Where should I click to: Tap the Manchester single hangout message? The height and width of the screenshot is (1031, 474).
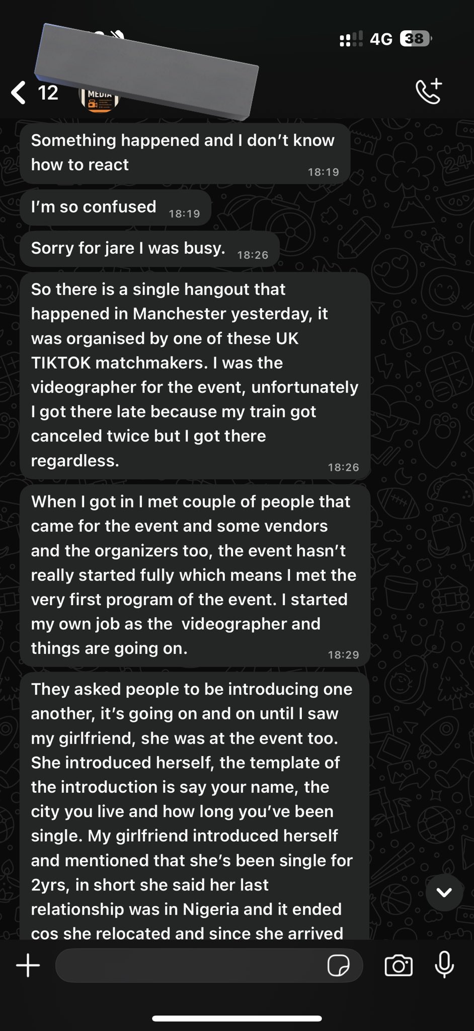(195, 375)
